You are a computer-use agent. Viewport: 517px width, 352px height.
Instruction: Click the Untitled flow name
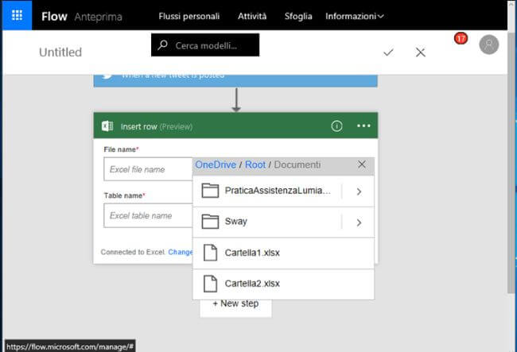[x=60, y=52]
